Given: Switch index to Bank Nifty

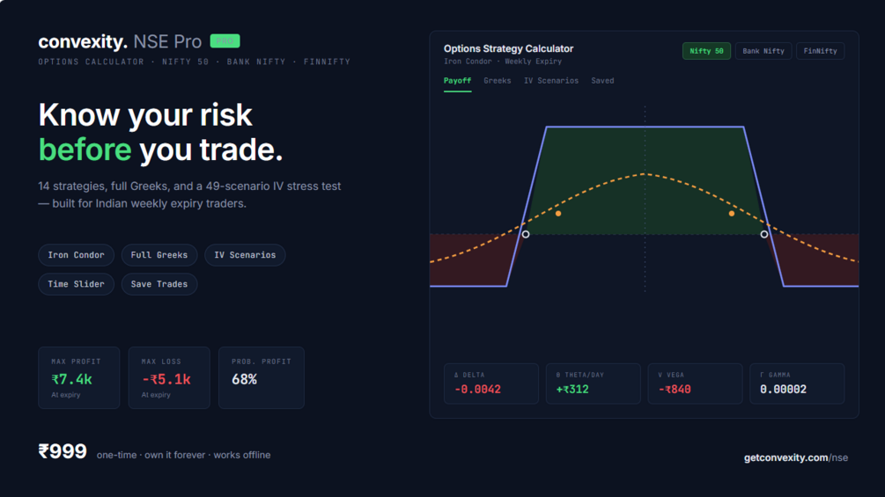Looking at the screenshot, I should [763, 51].
